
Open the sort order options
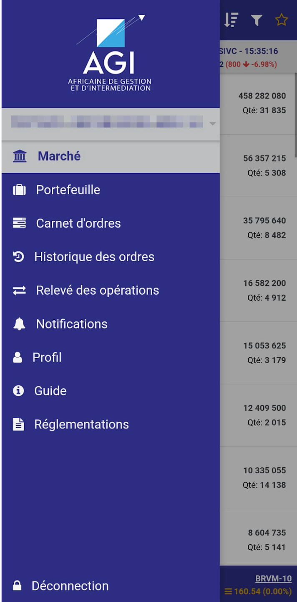click(231, 20)
